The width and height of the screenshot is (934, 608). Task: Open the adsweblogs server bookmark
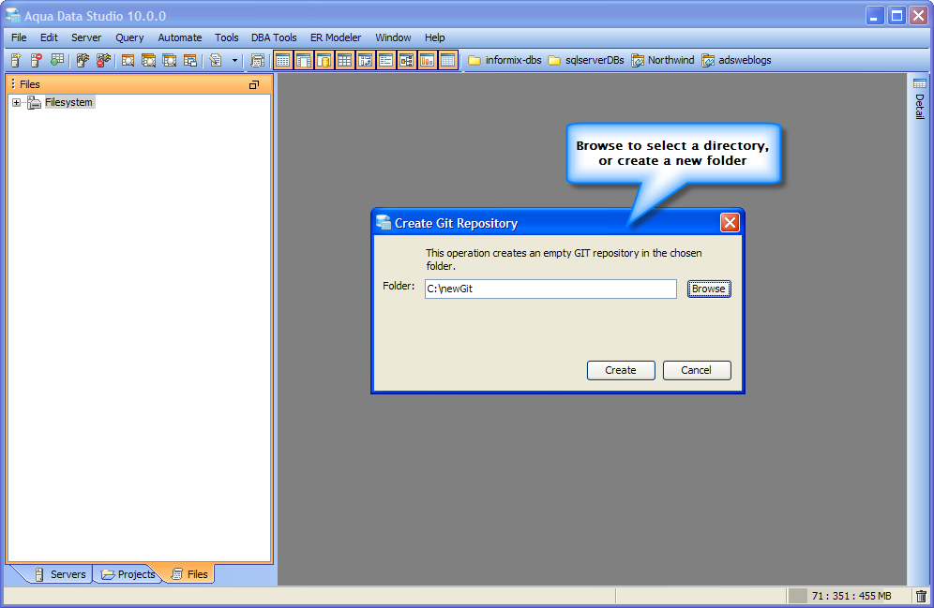click(x=736, y=60)
